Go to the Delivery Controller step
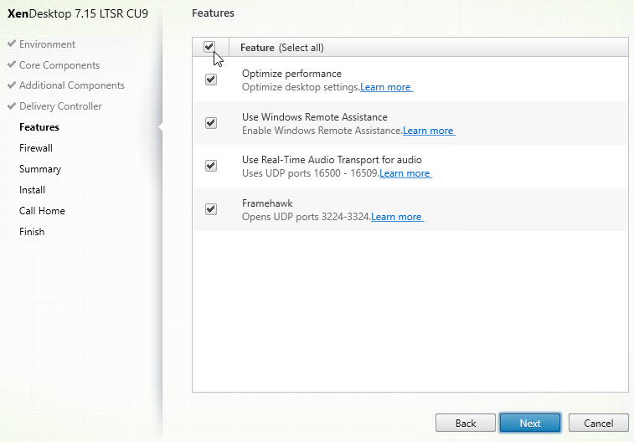The width and height of the screenshot is (634, 442). 60,106
